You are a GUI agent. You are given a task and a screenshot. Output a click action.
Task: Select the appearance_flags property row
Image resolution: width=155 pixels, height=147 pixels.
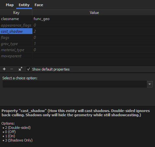[77, 25]
